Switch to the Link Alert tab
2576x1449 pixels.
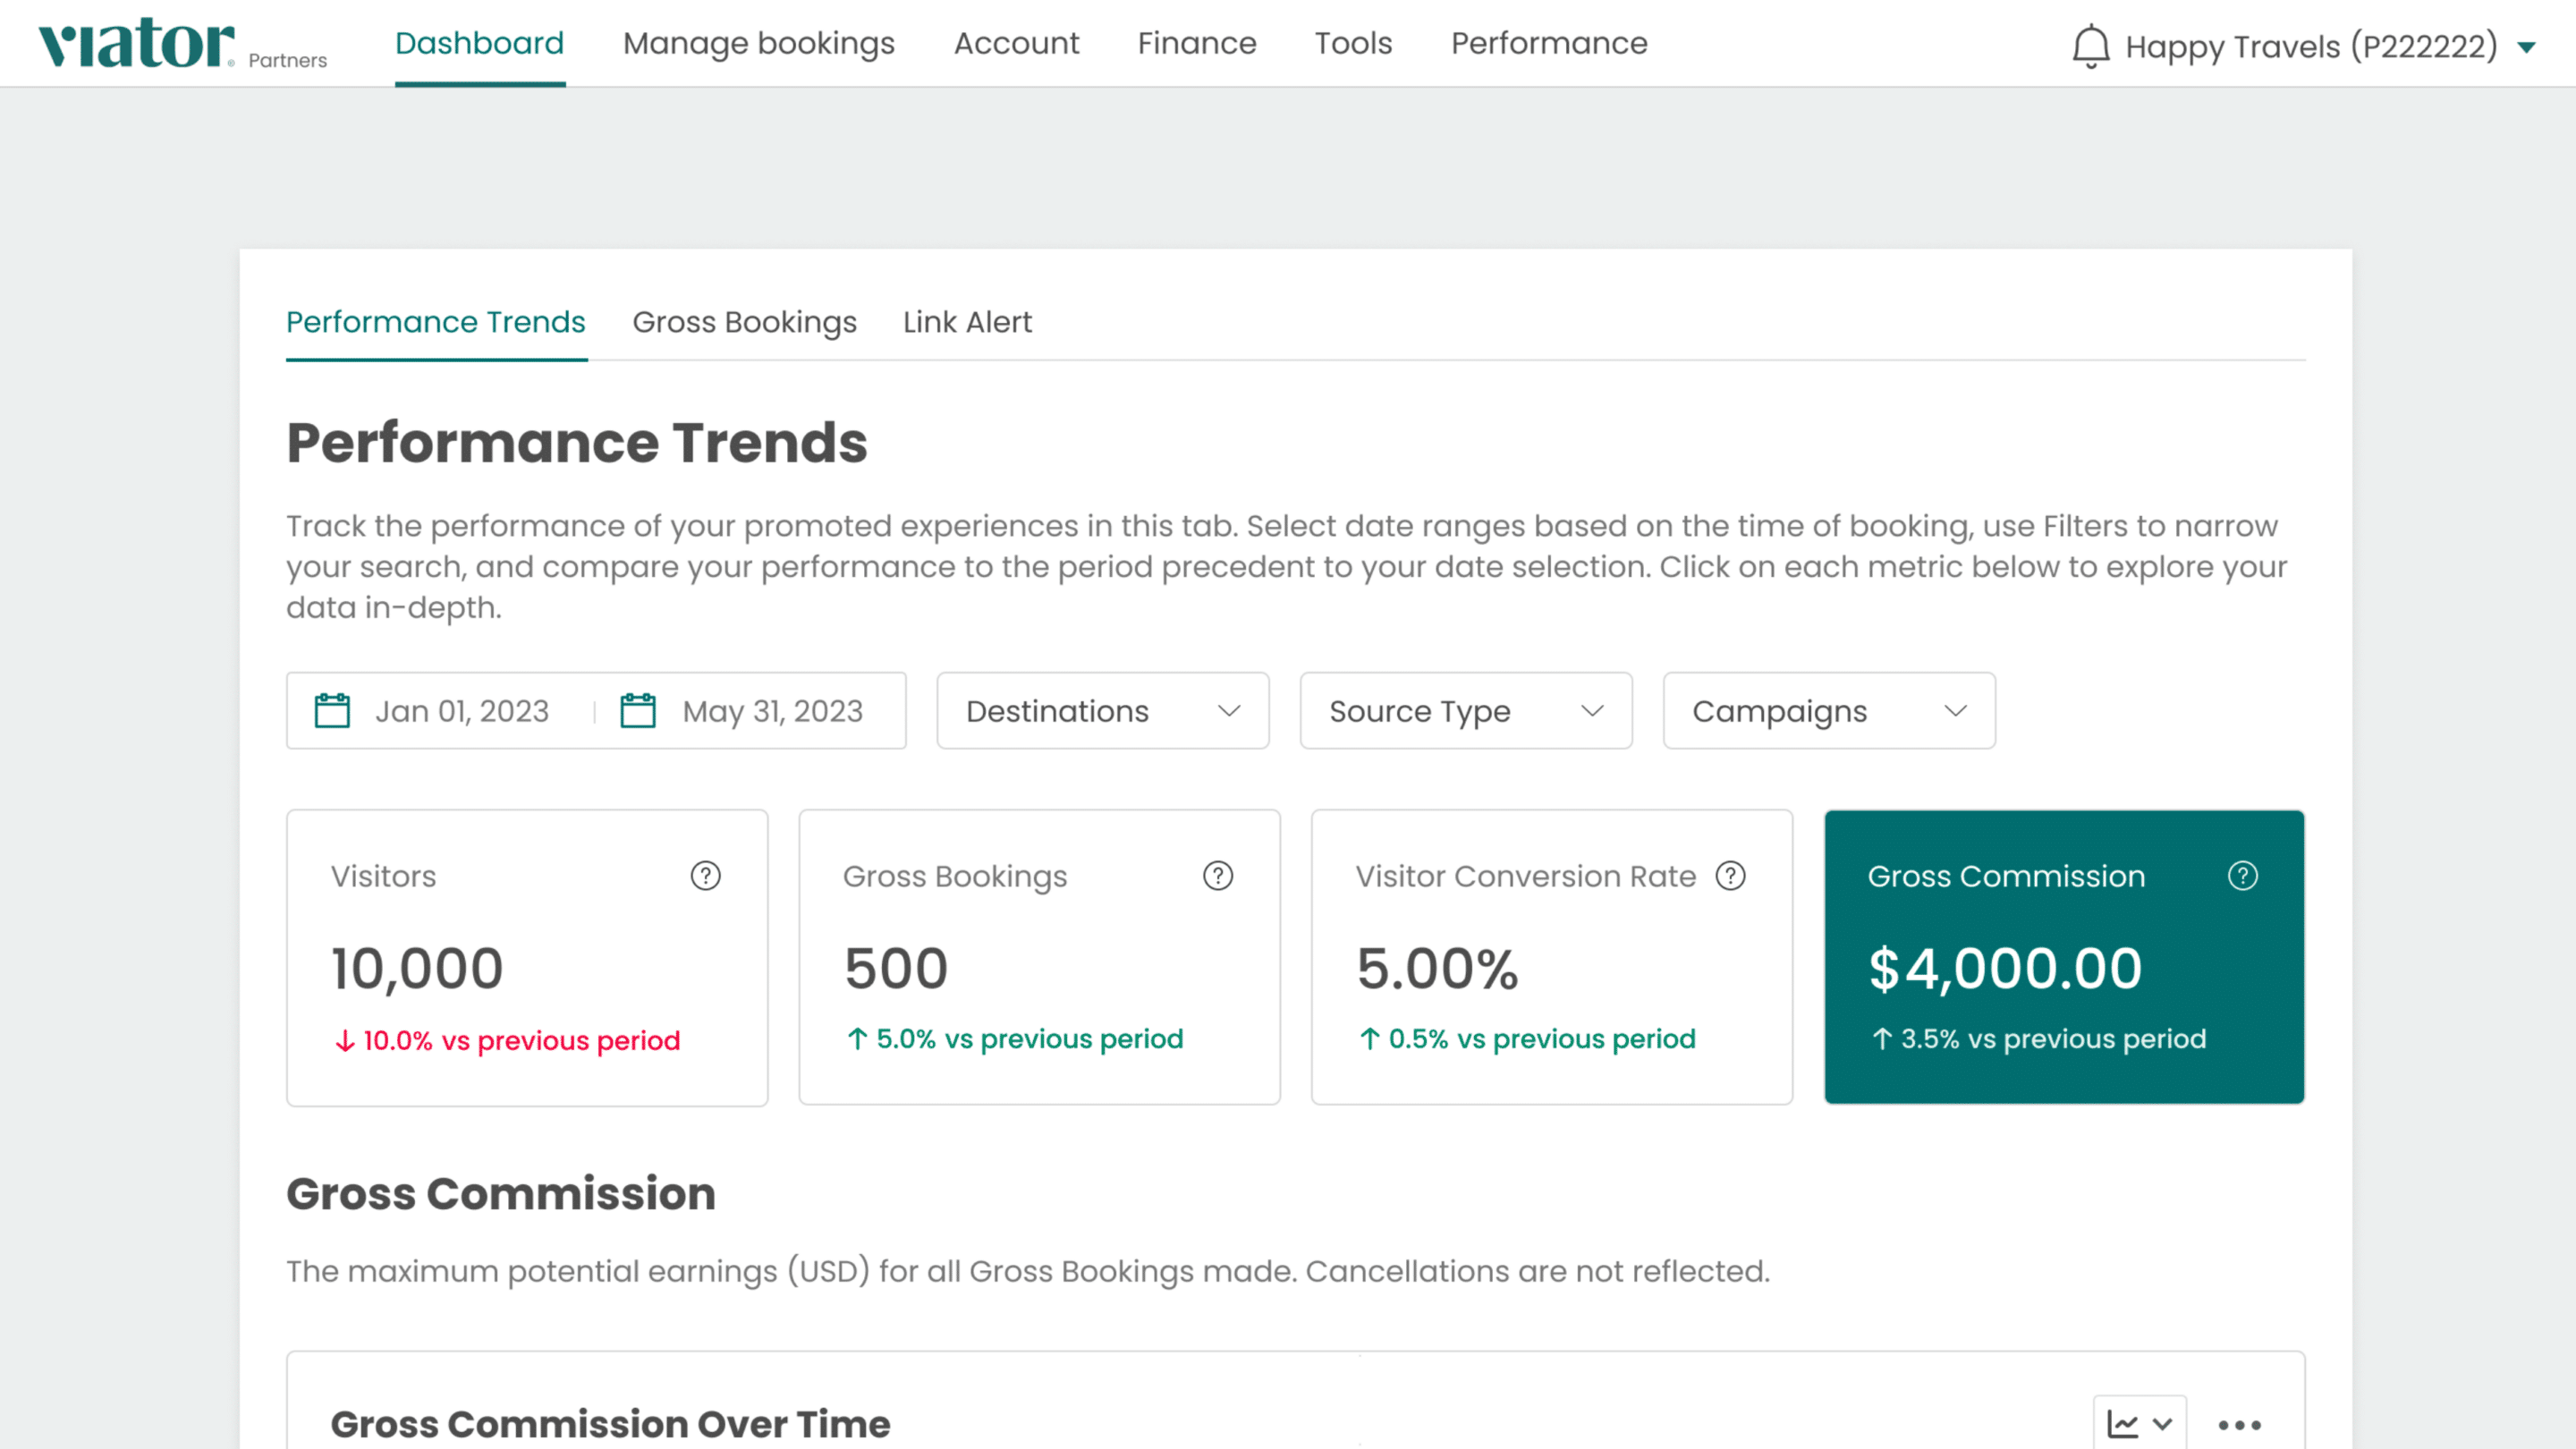coord(968,322)
